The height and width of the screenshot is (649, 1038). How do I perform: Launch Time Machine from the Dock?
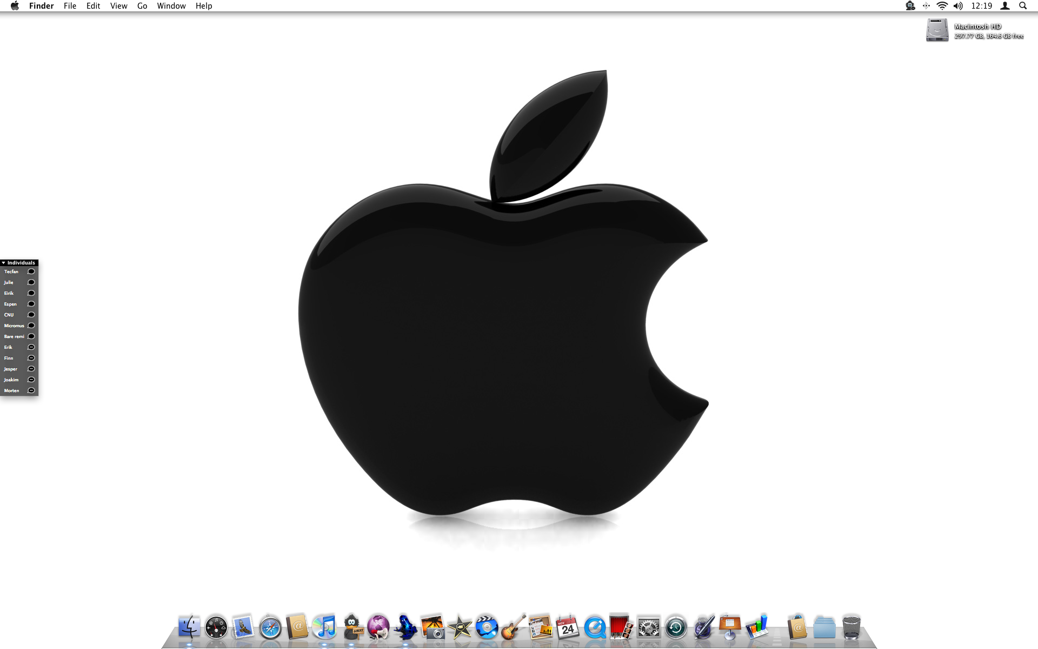pos(676,627)
